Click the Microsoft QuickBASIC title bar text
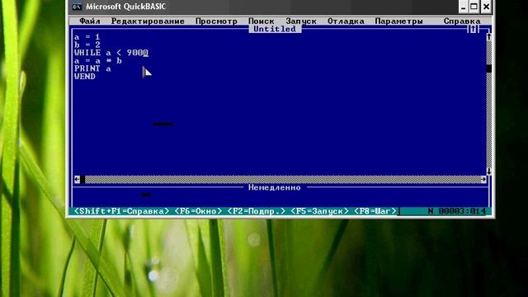 point(126,7)
